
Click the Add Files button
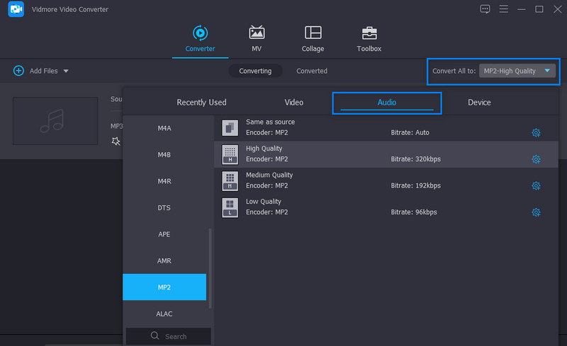[x=37, y=71]
